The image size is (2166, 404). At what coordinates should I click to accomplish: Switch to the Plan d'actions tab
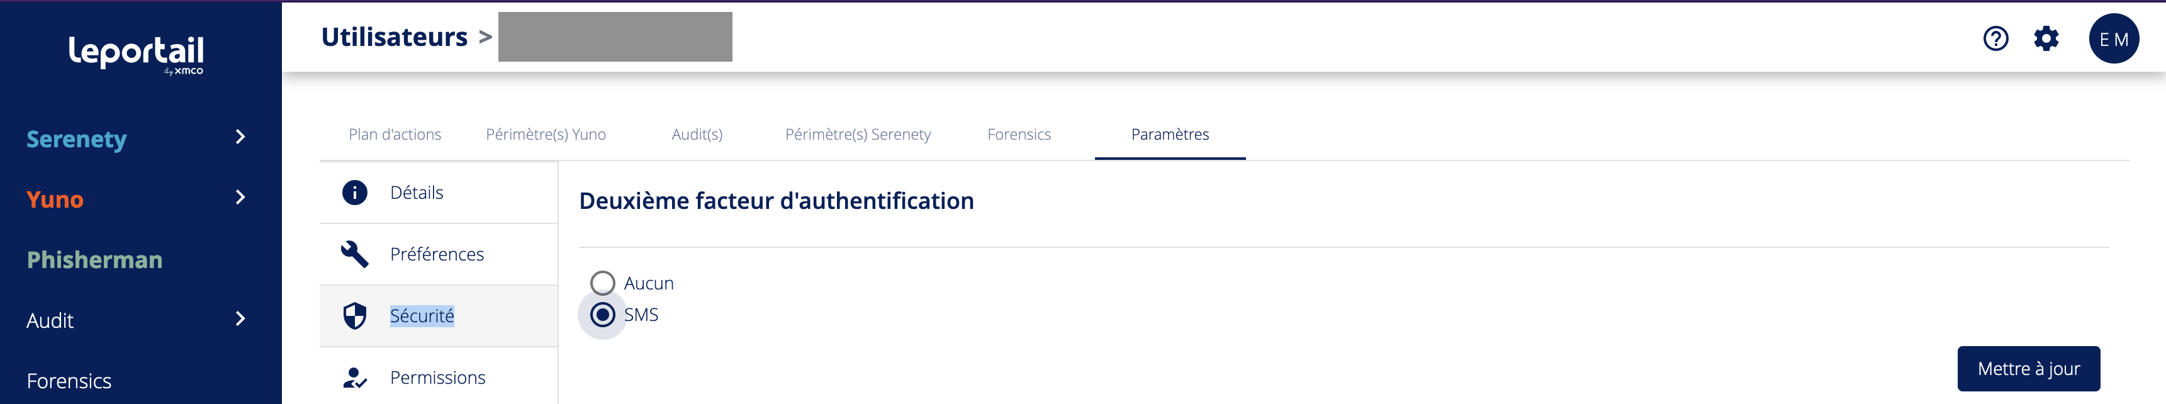click(395, 135)
